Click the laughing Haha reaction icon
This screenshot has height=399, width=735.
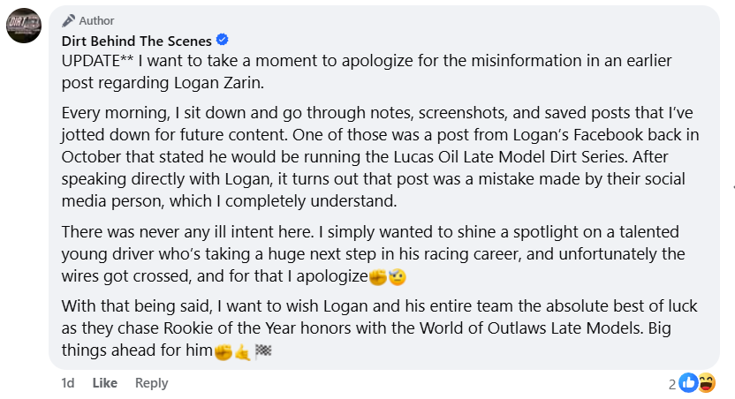tap(706, 383)
